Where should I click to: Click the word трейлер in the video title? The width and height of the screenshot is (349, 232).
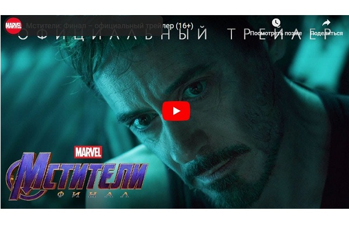(160, 26)
